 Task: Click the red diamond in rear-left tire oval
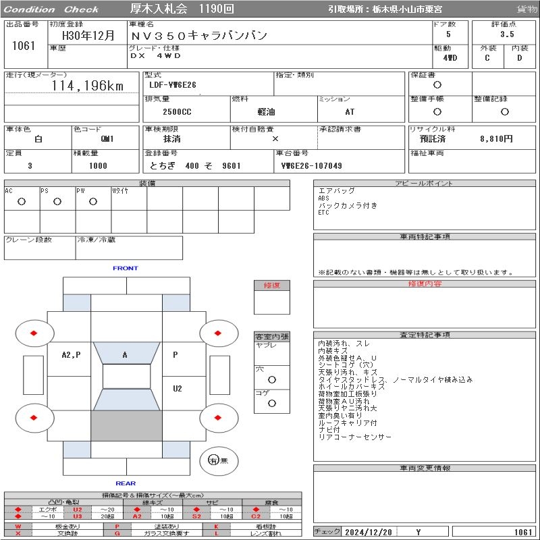pyautogui.click(x=34, y=418)
